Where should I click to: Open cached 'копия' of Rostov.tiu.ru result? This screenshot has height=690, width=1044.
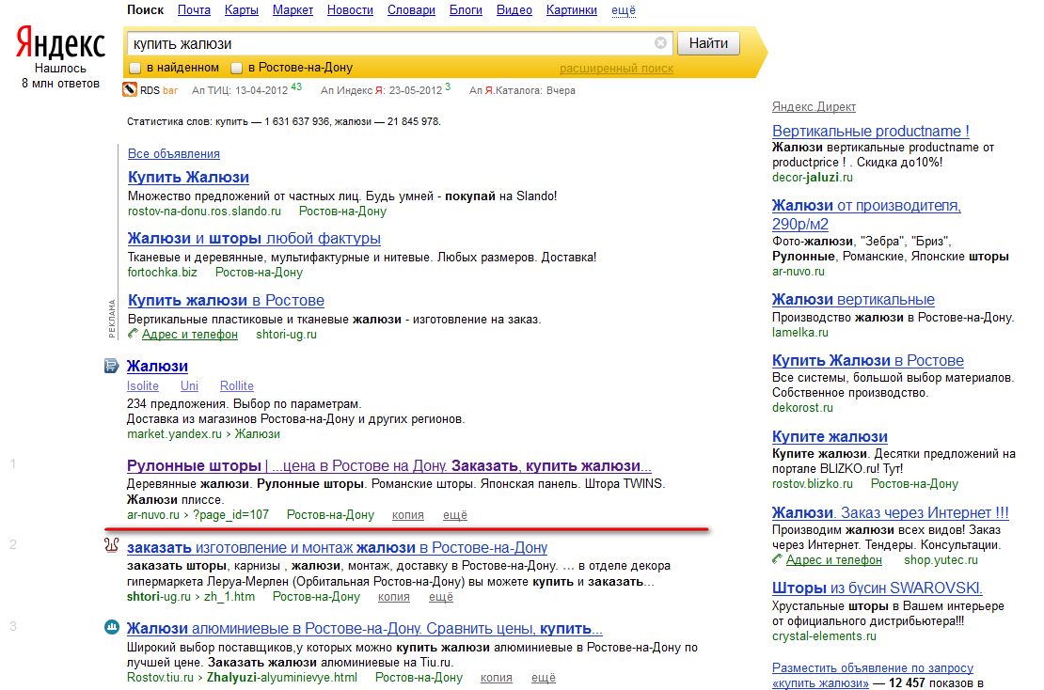tap(497, 678)
